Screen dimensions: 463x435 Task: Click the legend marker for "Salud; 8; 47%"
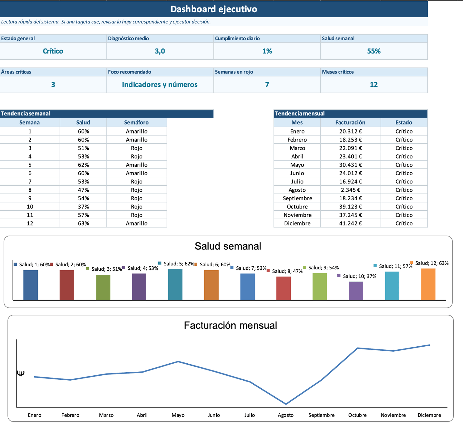coord(268,271)
